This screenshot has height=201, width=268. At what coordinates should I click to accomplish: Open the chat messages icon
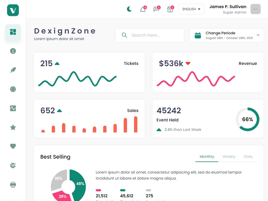[x=157, y=9]
